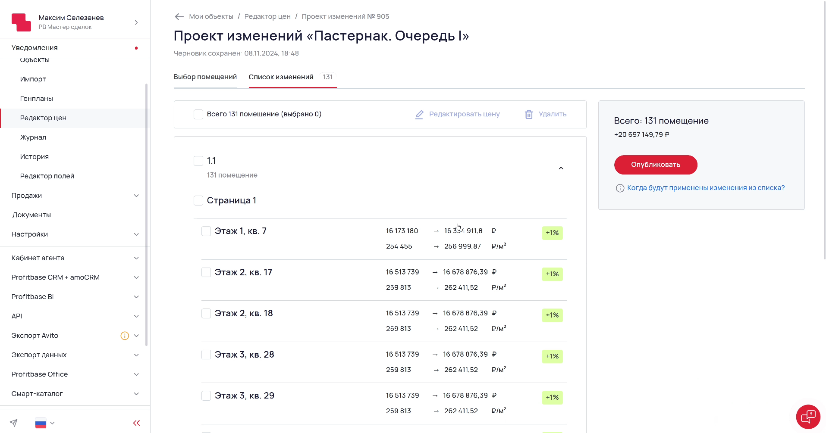The width and height of the screenshot is (826, 433).
Task: Expand the Profitbase Office chevron
Action: point(136,374)
